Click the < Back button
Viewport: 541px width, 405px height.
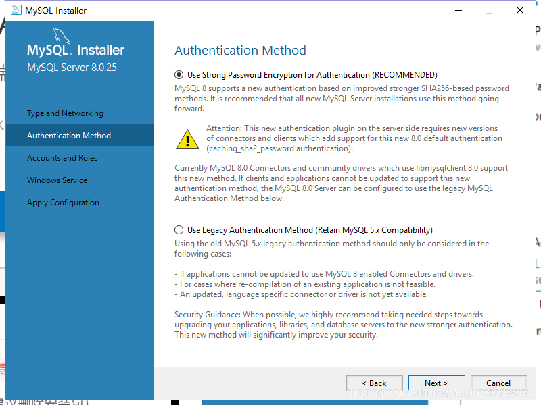pyautogui.click(x=375, y=383)
